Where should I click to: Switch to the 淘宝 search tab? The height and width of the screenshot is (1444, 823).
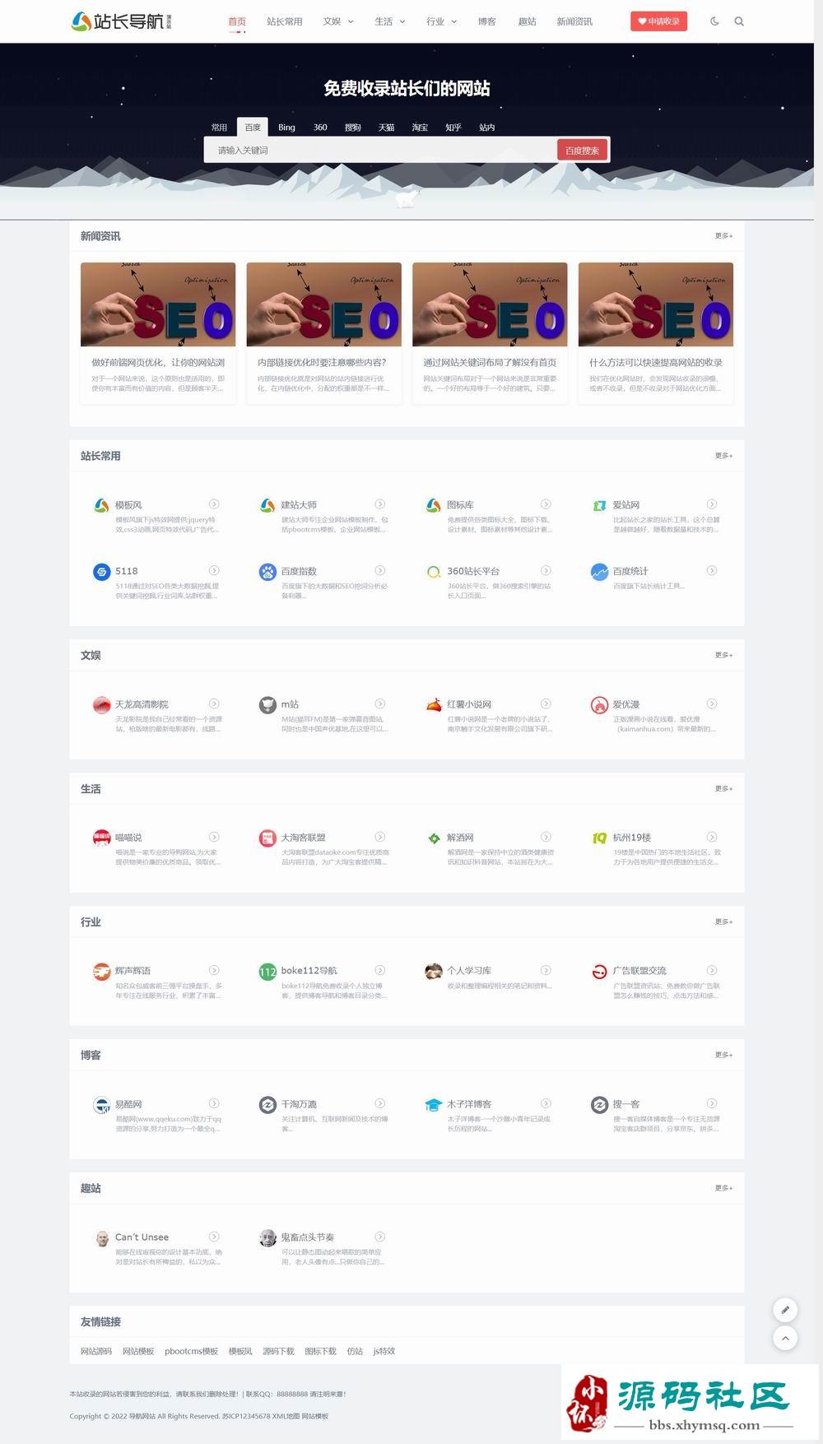click(x=420, y=128)
